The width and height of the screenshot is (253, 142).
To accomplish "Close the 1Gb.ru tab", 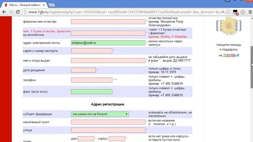I will coord(44,5).
